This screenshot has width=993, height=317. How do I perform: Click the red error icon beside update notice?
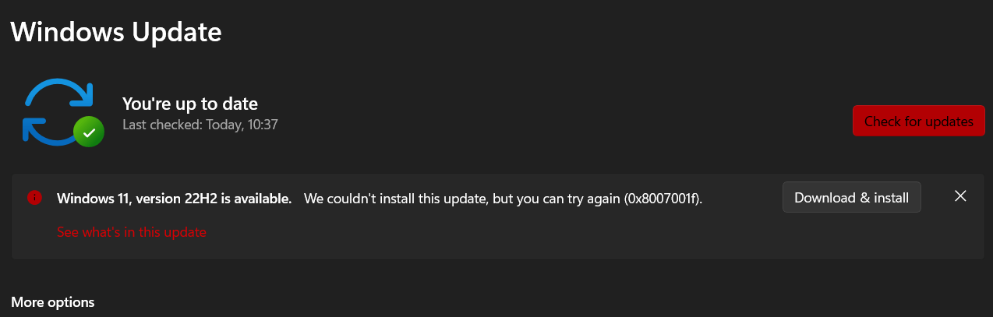coord(34,198)
